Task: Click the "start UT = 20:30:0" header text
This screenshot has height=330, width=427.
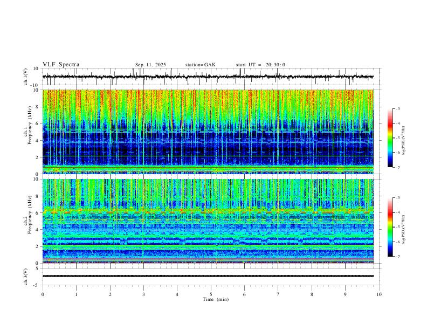Action: pyautogui.click(x=260, y=65)
